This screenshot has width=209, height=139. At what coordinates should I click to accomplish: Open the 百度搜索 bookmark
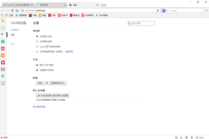coord(21,15)
